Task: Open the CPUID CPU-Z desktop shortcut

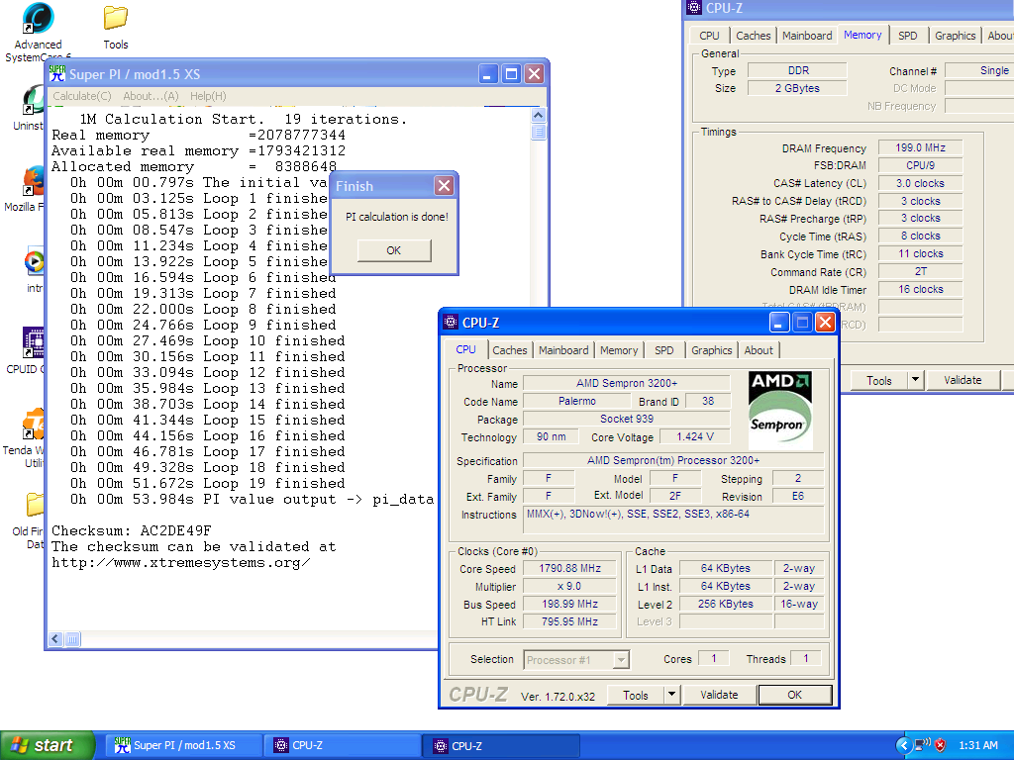Action: 34,342
